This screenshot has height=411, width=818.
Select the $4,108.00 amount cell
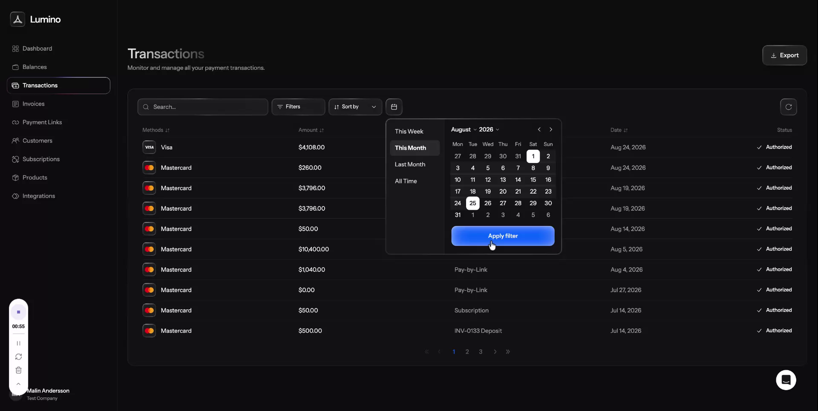click(311, 147)
